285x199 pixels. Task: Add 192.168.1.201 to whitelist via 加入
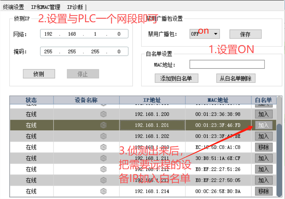point(264,125)
